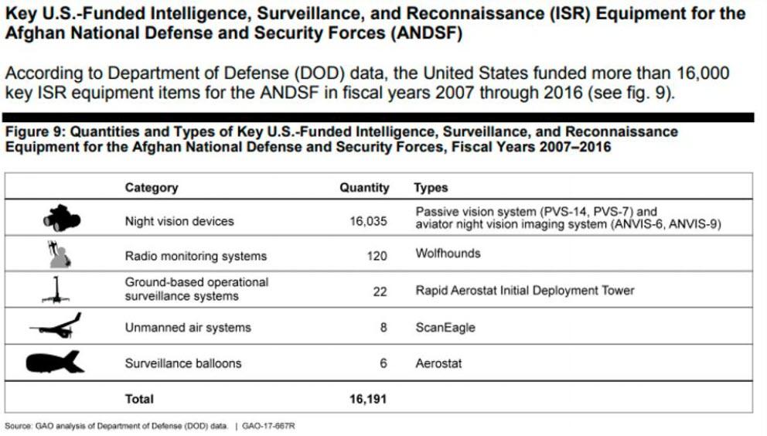Select the Unmanned air systems label

[x=188, y=328]
